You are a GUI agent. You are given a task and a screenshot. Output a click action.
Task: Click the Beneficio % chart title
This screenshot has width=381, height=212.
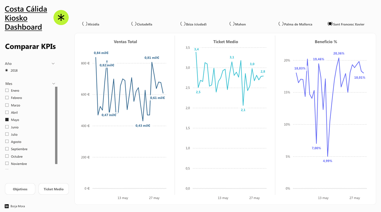pyautogui.click(x=326, y=42)
